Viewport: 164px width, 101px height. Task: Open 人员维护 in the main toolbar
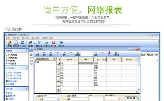tap(9, 44)
